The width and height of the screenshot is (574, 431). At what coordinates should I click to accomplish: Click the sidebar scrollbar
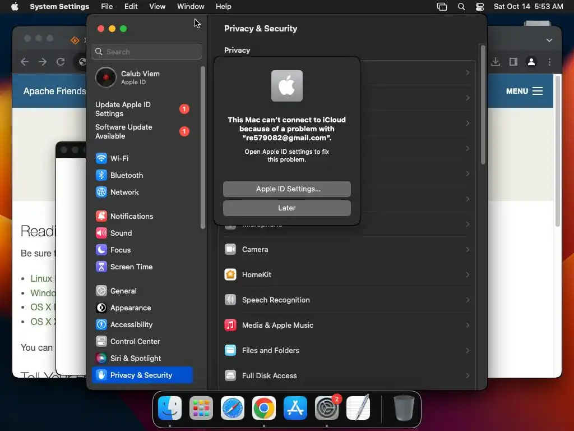203,148
